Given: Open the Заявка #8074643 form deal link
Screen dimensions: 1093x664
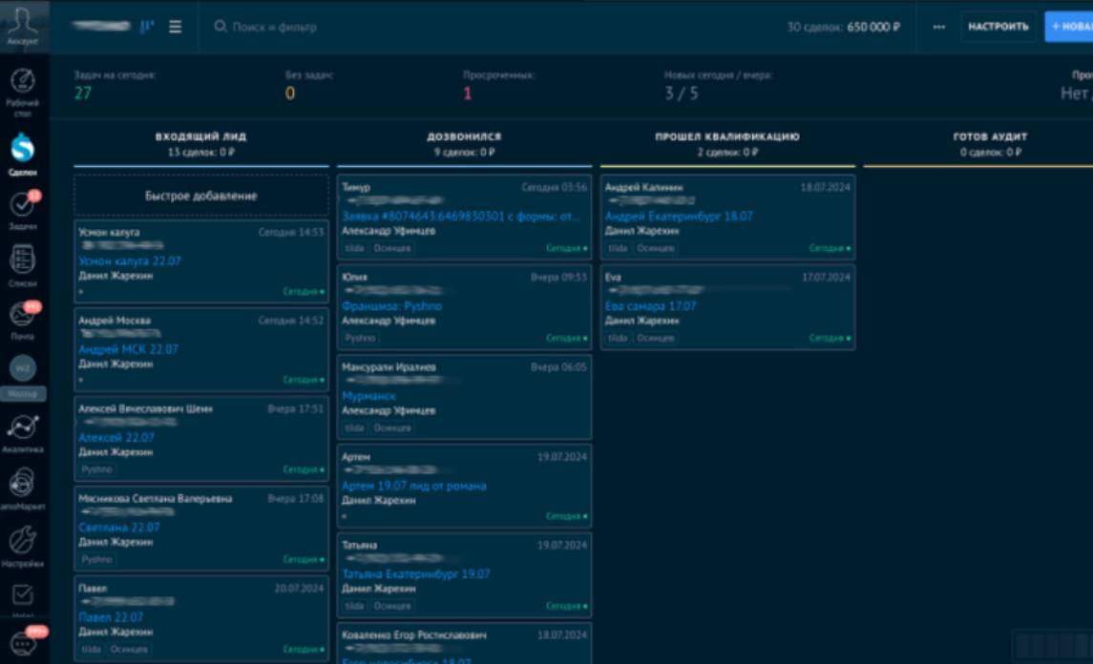Looking at the screenshot, I should coord(461,216).
